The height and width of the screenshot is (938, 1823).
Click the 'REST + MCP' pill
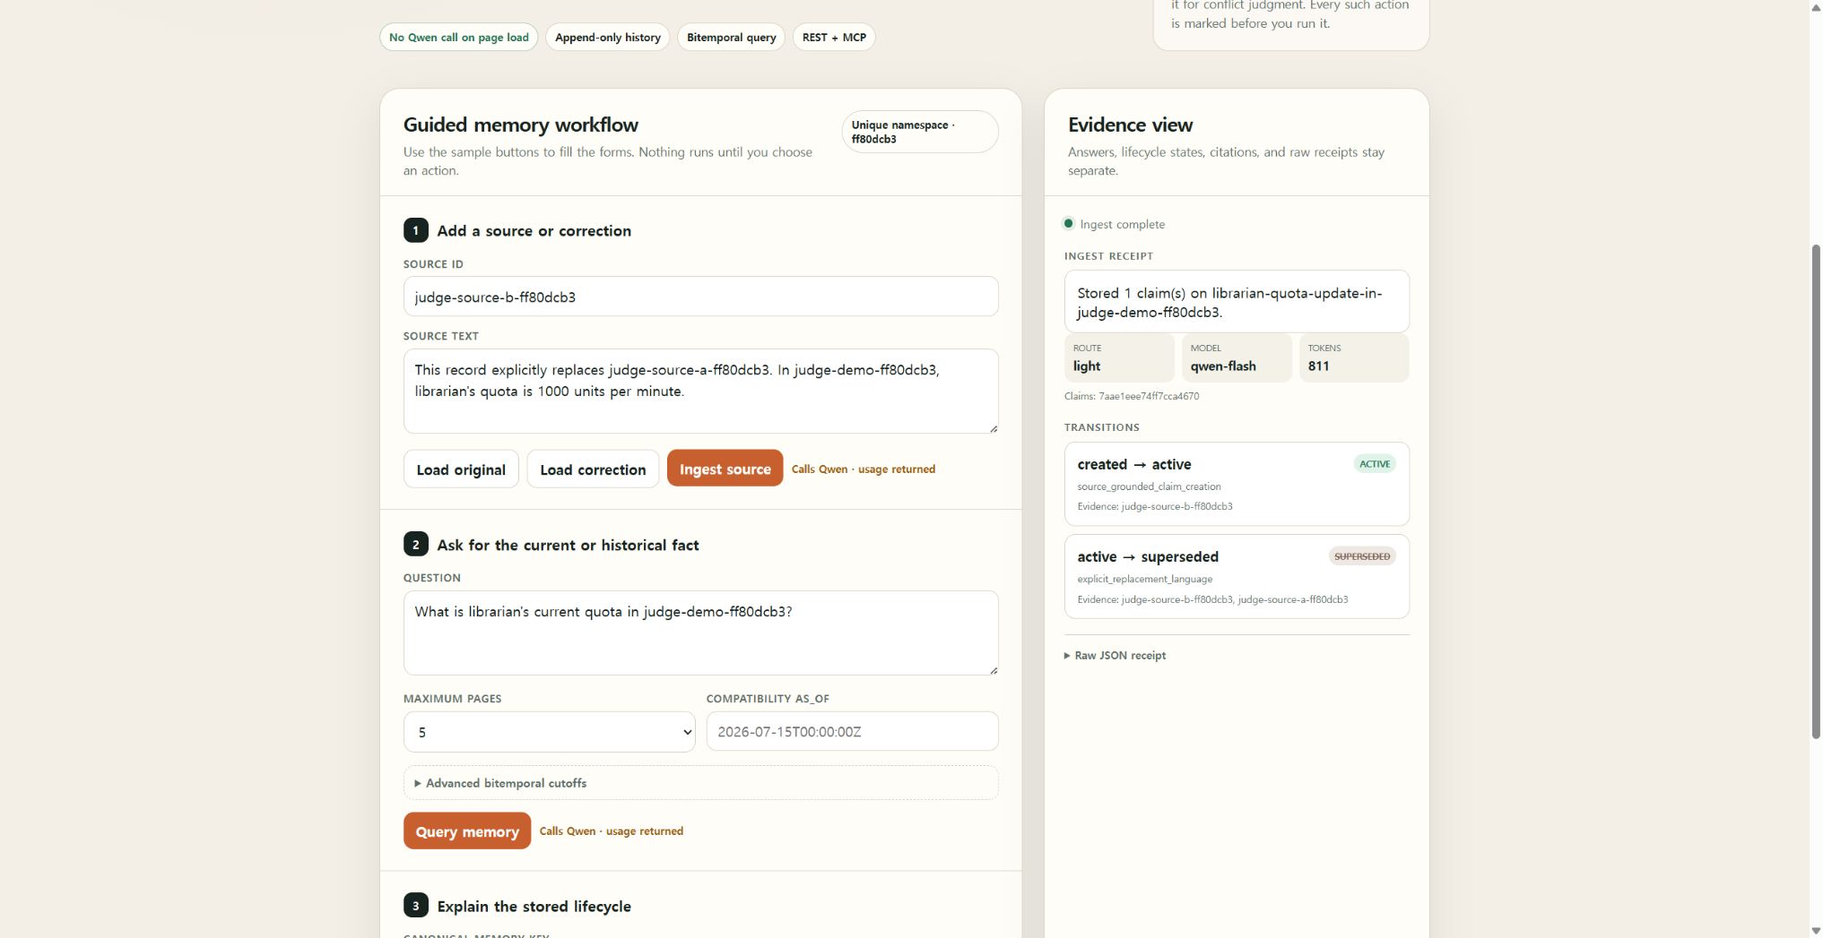[834, 38]
